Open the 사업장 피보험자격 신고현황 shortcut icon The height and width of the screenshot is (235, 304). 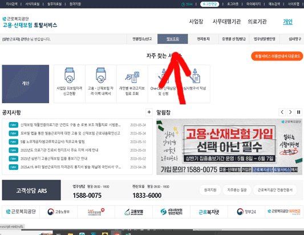(70, 75)
